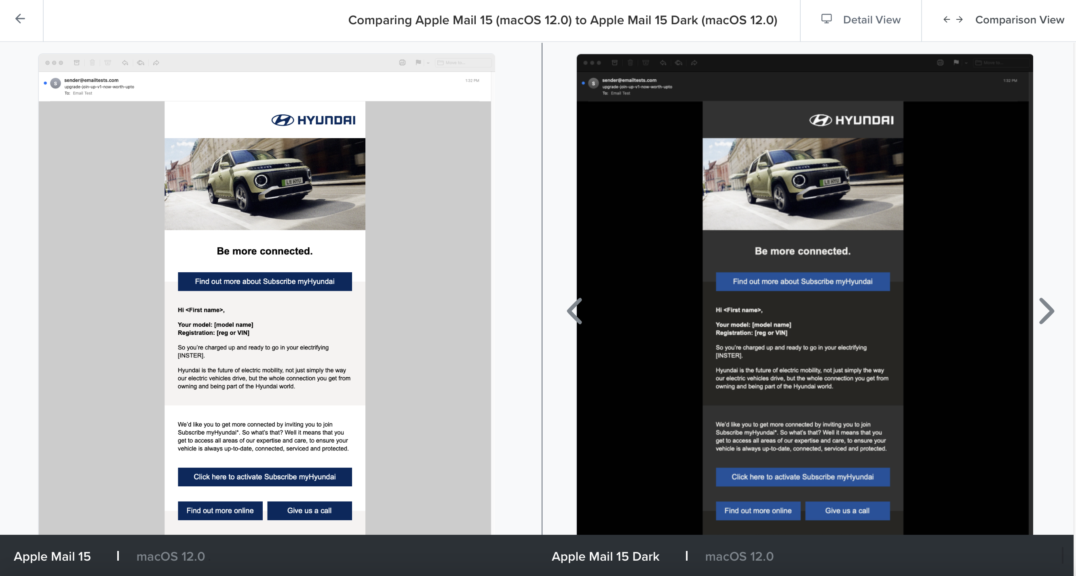Screen dimensions: 1076x576
Task: Click the car hero image in the dark email
Action: [x=803, y=184]
